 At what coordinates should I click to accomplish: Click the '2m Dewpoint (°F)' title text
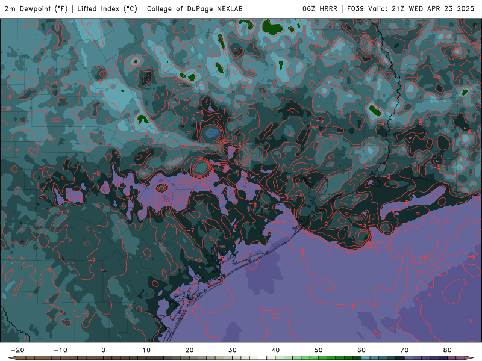[36, 8]
